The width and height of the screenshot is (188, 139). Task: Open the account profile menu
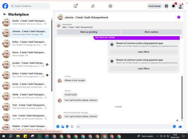[x=180, y=6]
